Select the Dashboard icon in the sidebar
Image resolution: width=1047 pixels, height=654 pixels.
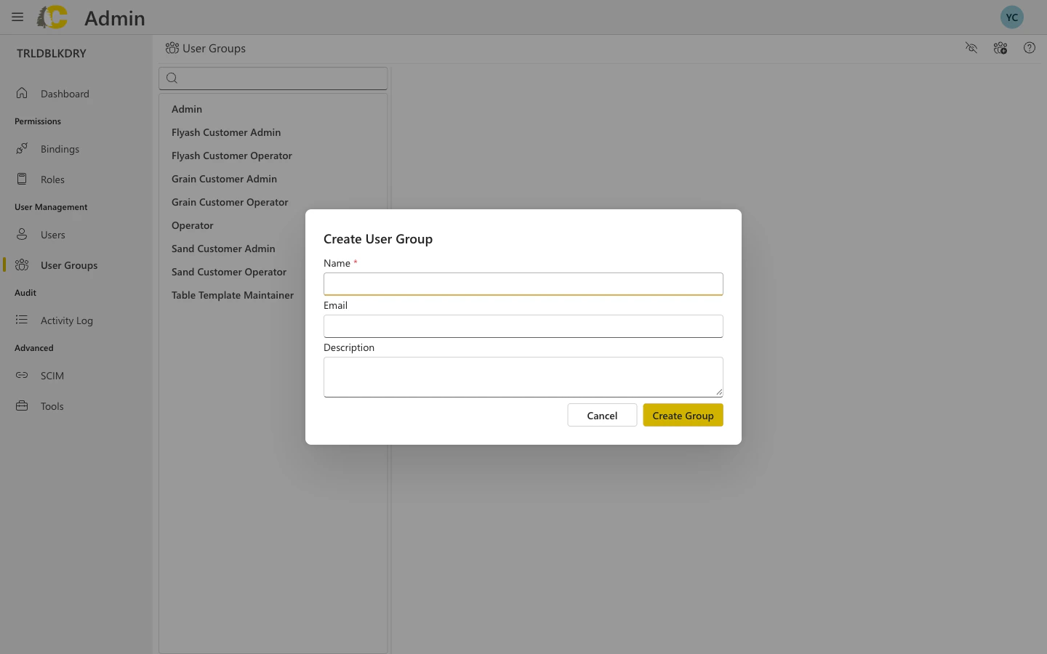pos(22,93)
